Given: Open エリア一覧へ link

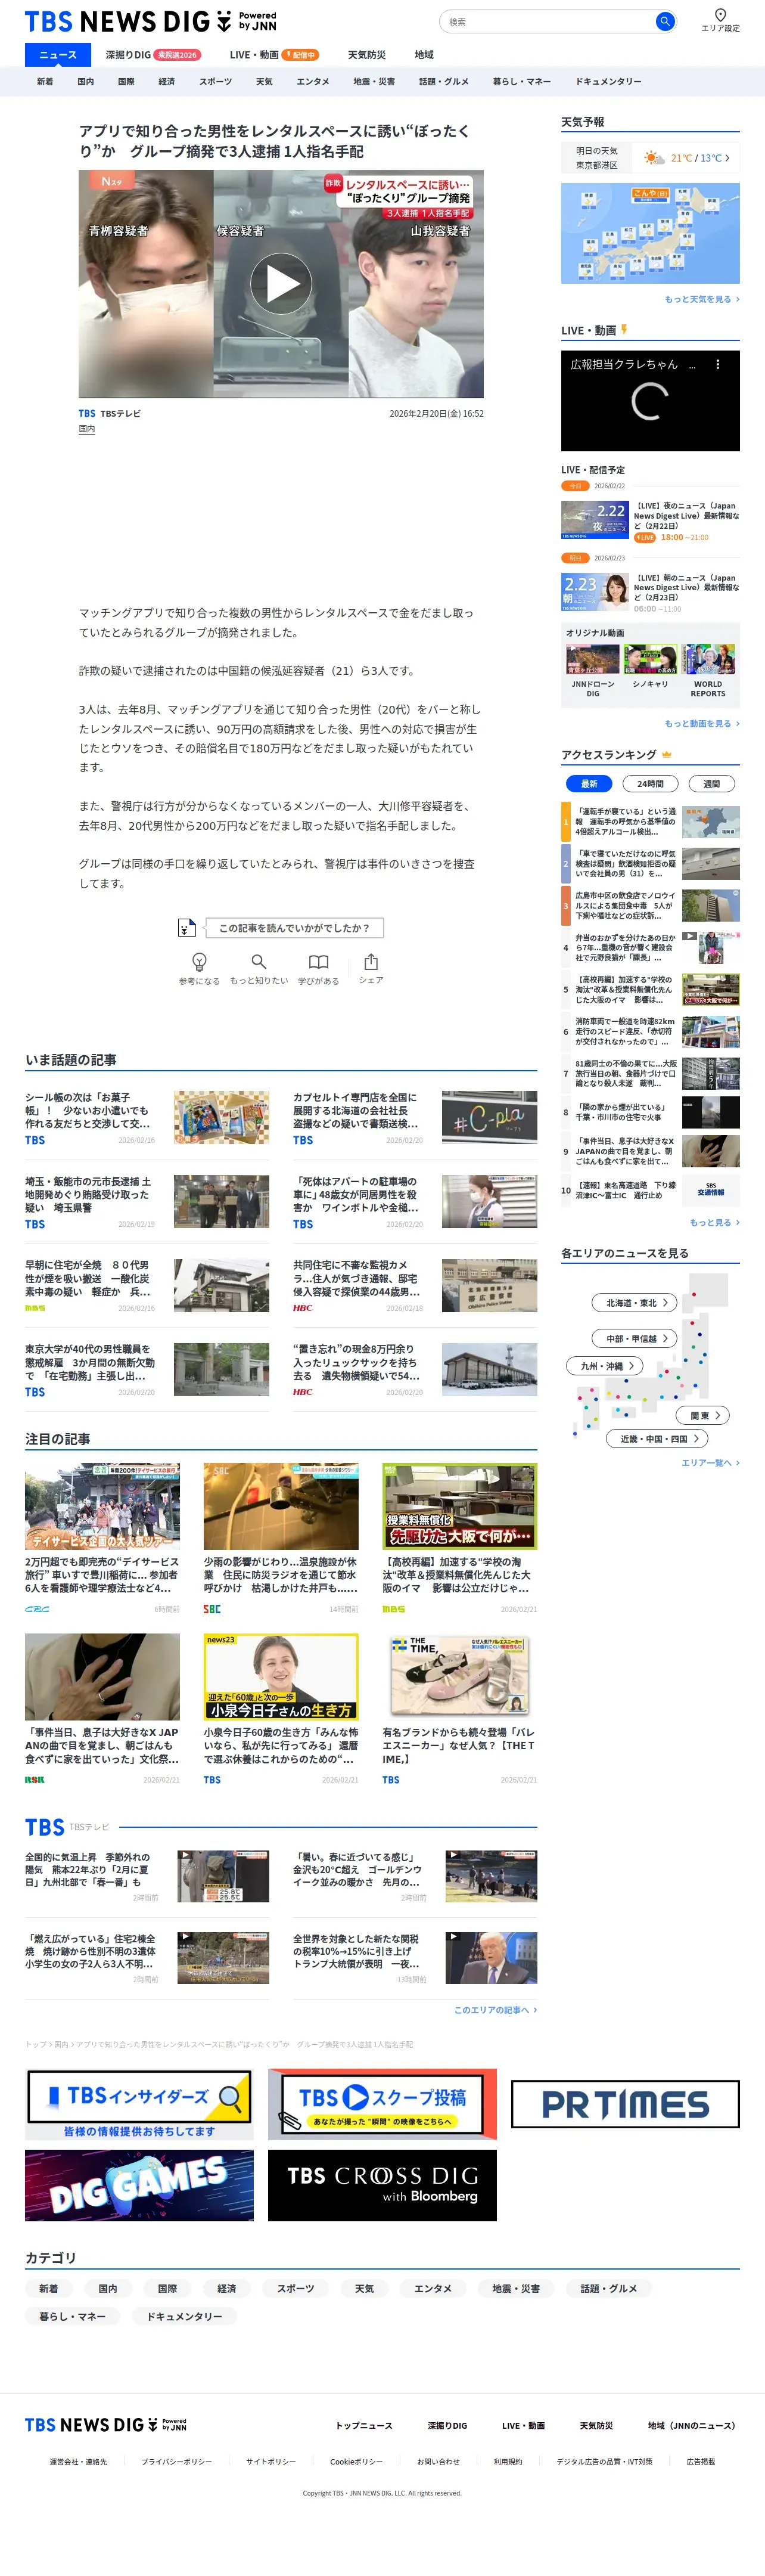Looking at the screenshot, I should point(710,1462).
